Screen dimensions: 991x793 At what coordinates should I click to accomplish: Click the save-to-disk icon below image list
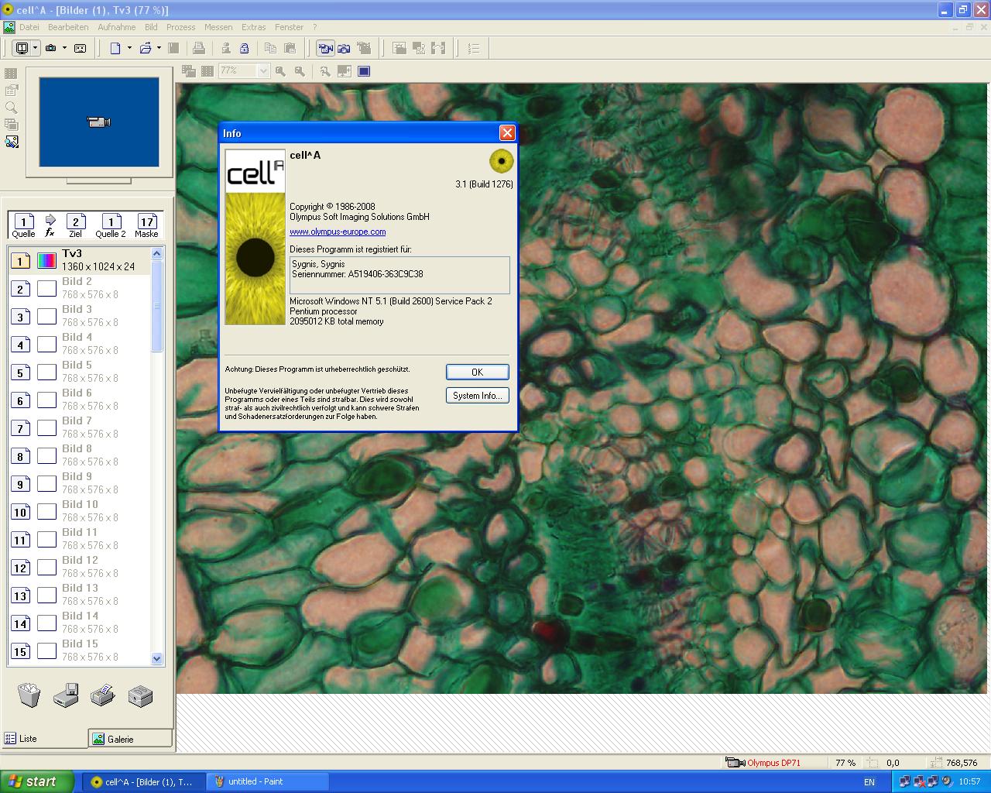pos(66,695)
